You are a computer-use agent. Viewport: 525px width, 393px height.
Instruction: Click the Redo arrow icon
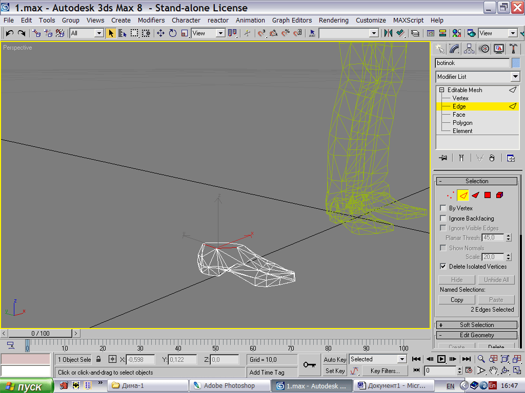[22, 33]
